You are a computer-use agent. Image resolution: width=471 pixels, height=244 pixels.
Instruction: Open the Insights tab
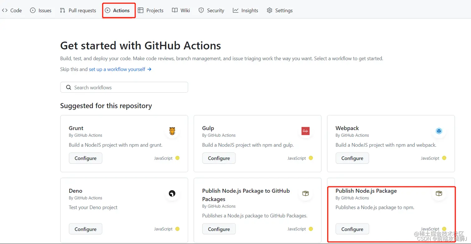click(x=245, y=11)
